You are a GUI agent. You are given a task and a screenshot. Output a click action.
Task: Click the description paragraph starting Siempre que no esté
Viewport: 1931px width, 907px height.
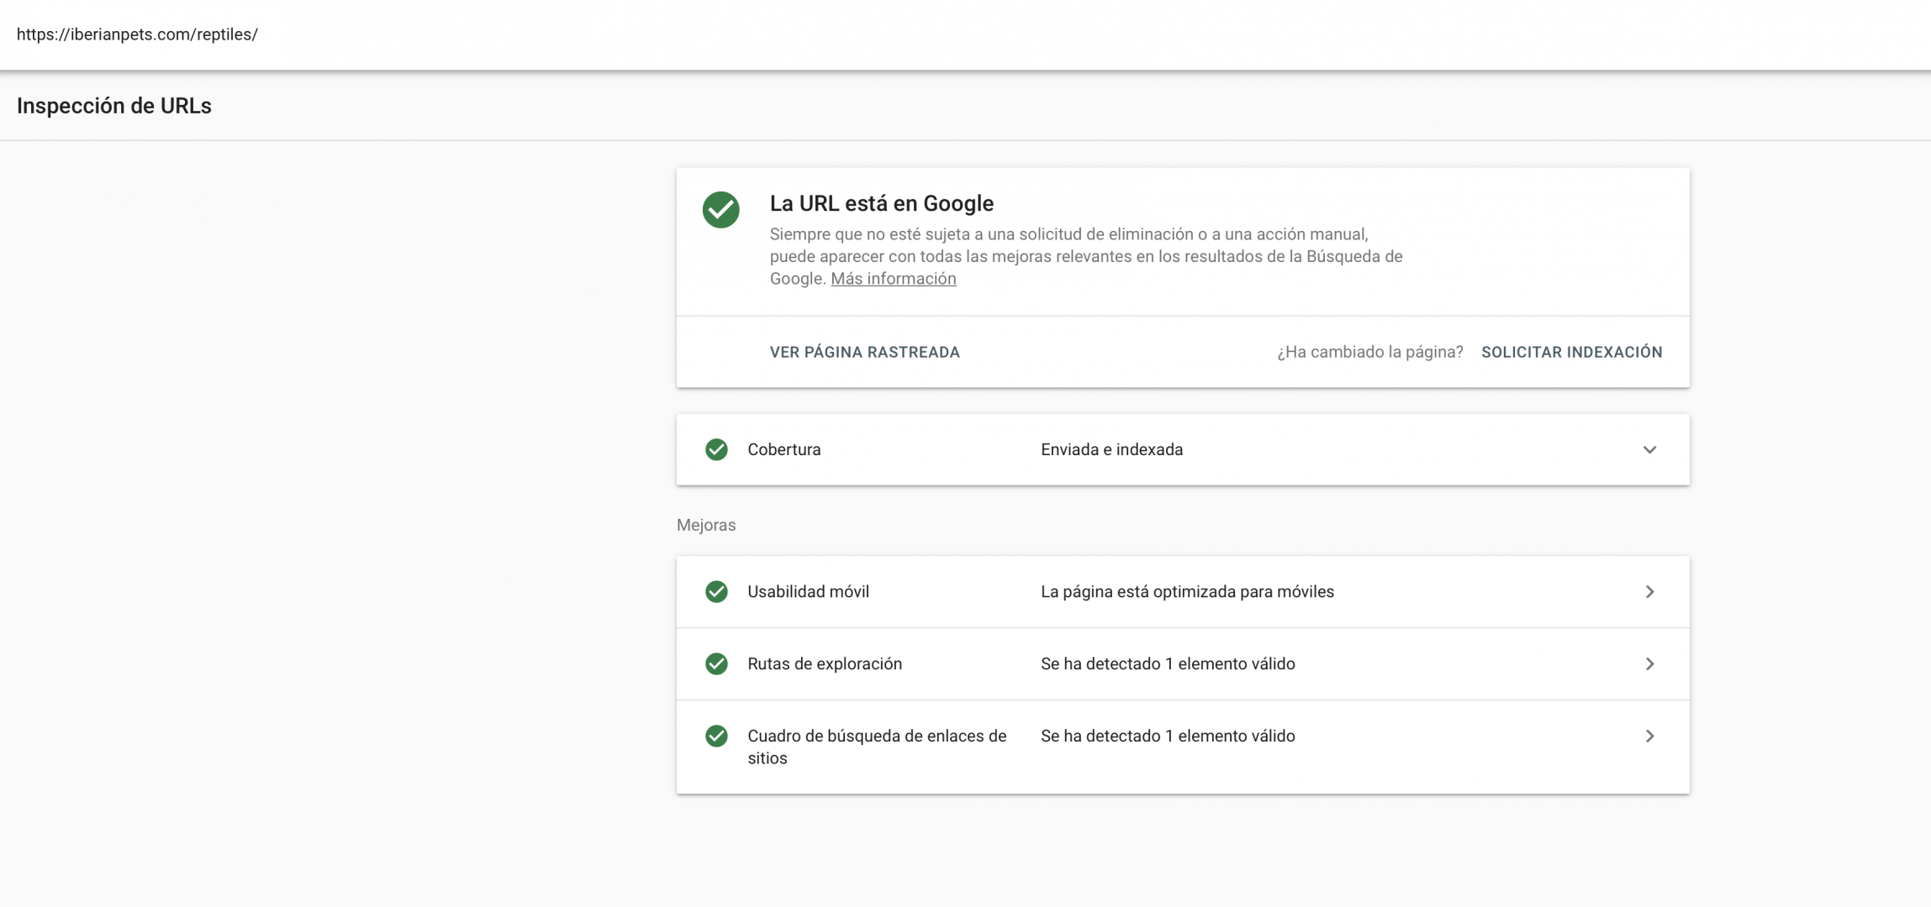1085,256
